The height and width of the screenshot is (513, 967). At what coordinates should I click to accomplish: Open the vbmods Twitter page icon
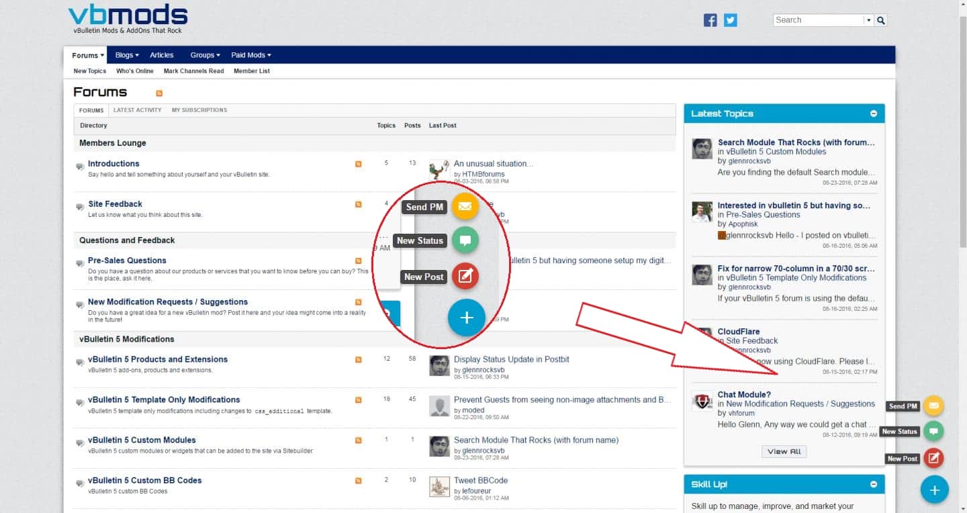(731, 20)
